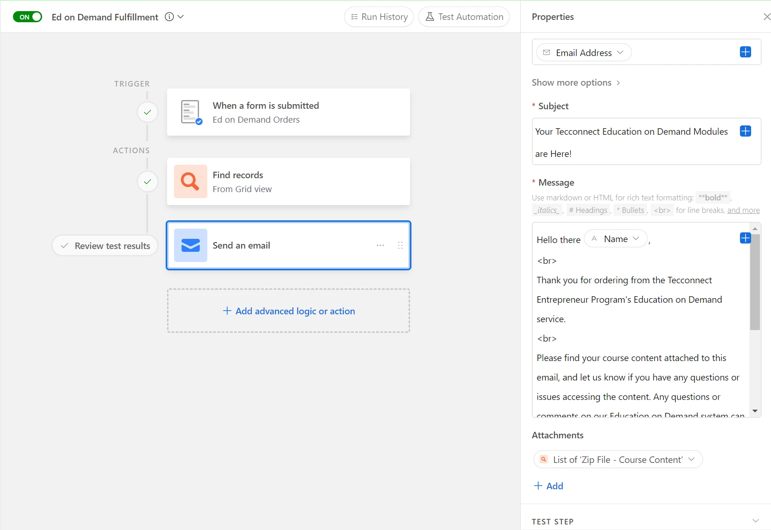Click the Message box scrollbar thumb
The width and height of the screenshot is (771, 530).
pos(755,282)
